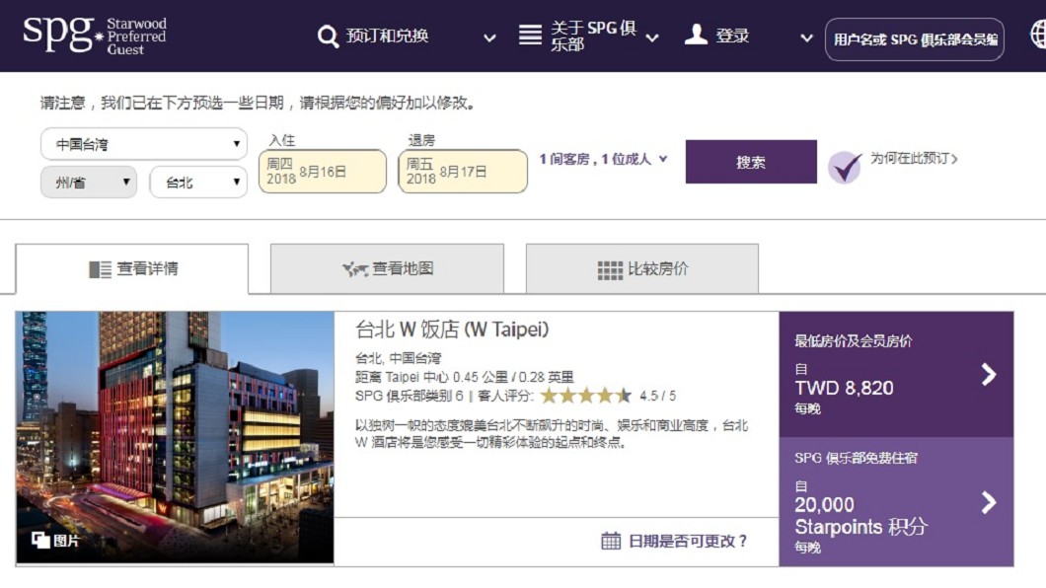Click the magnifying glass search icon
The image size is (1046, 588).
328,36
